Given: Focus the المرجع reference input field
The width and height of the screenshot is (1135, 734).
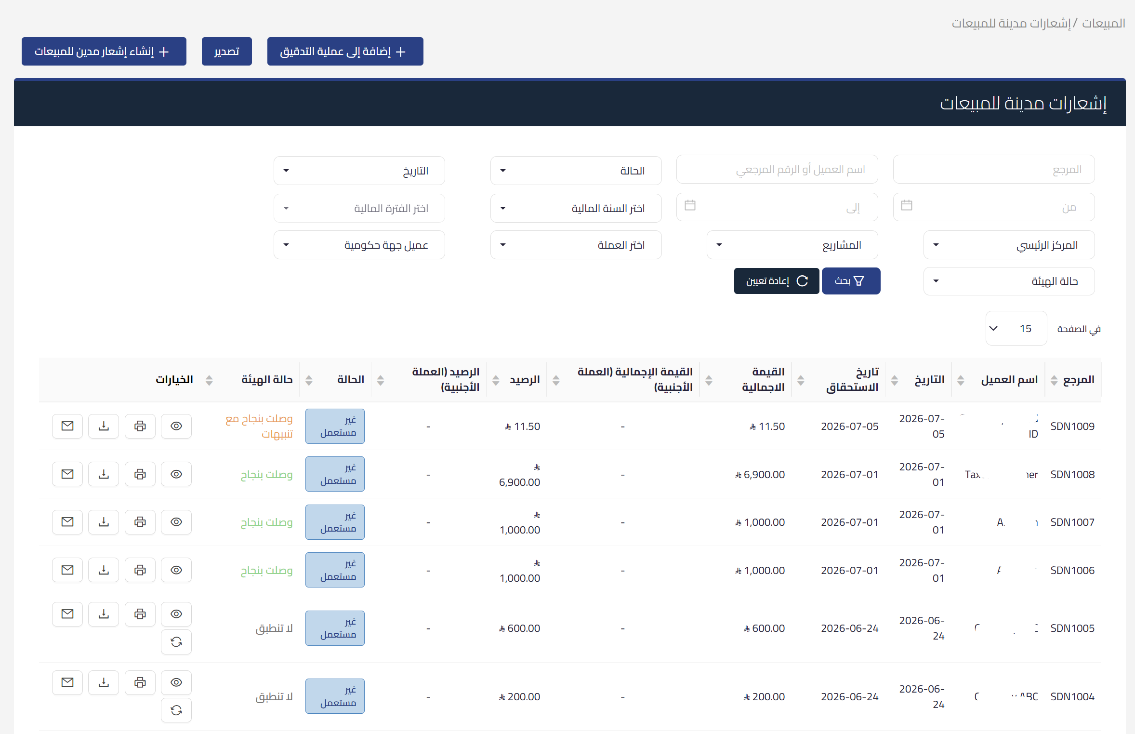Looking at the screenshot, I should (994, 169).
